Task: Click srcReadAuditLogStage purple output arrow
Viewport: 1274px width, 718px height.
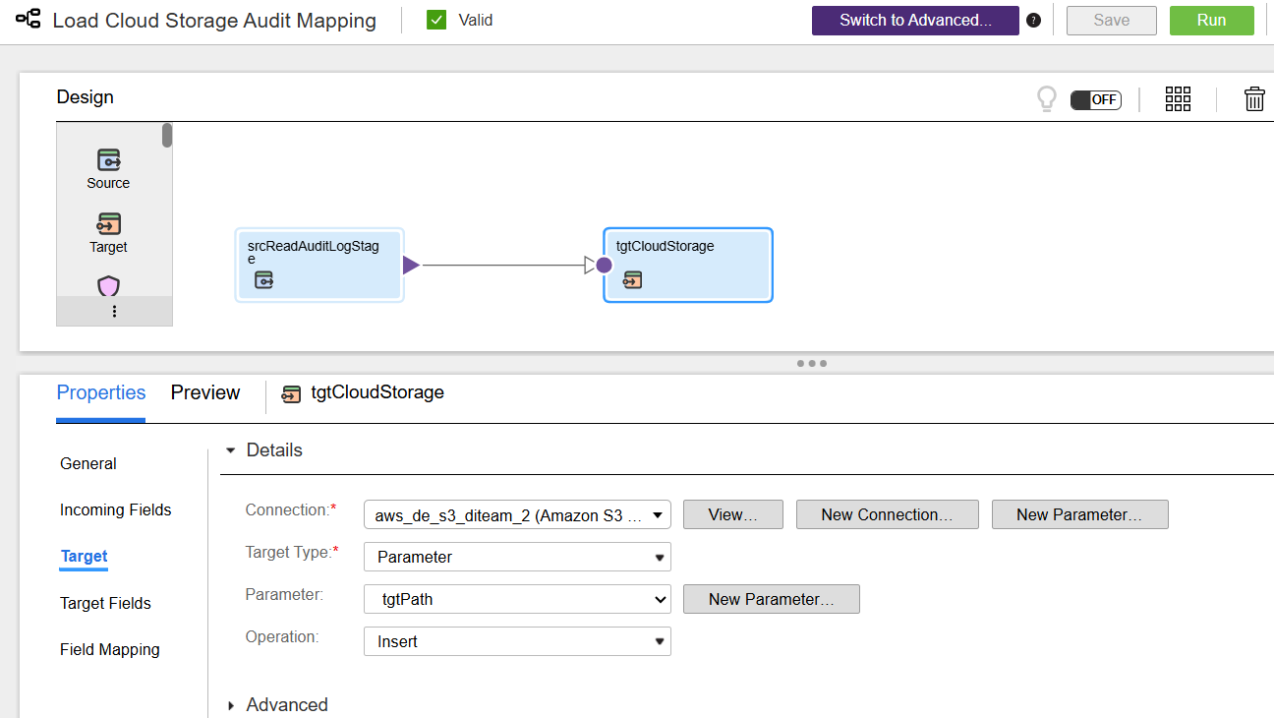Action: (411, 265)
